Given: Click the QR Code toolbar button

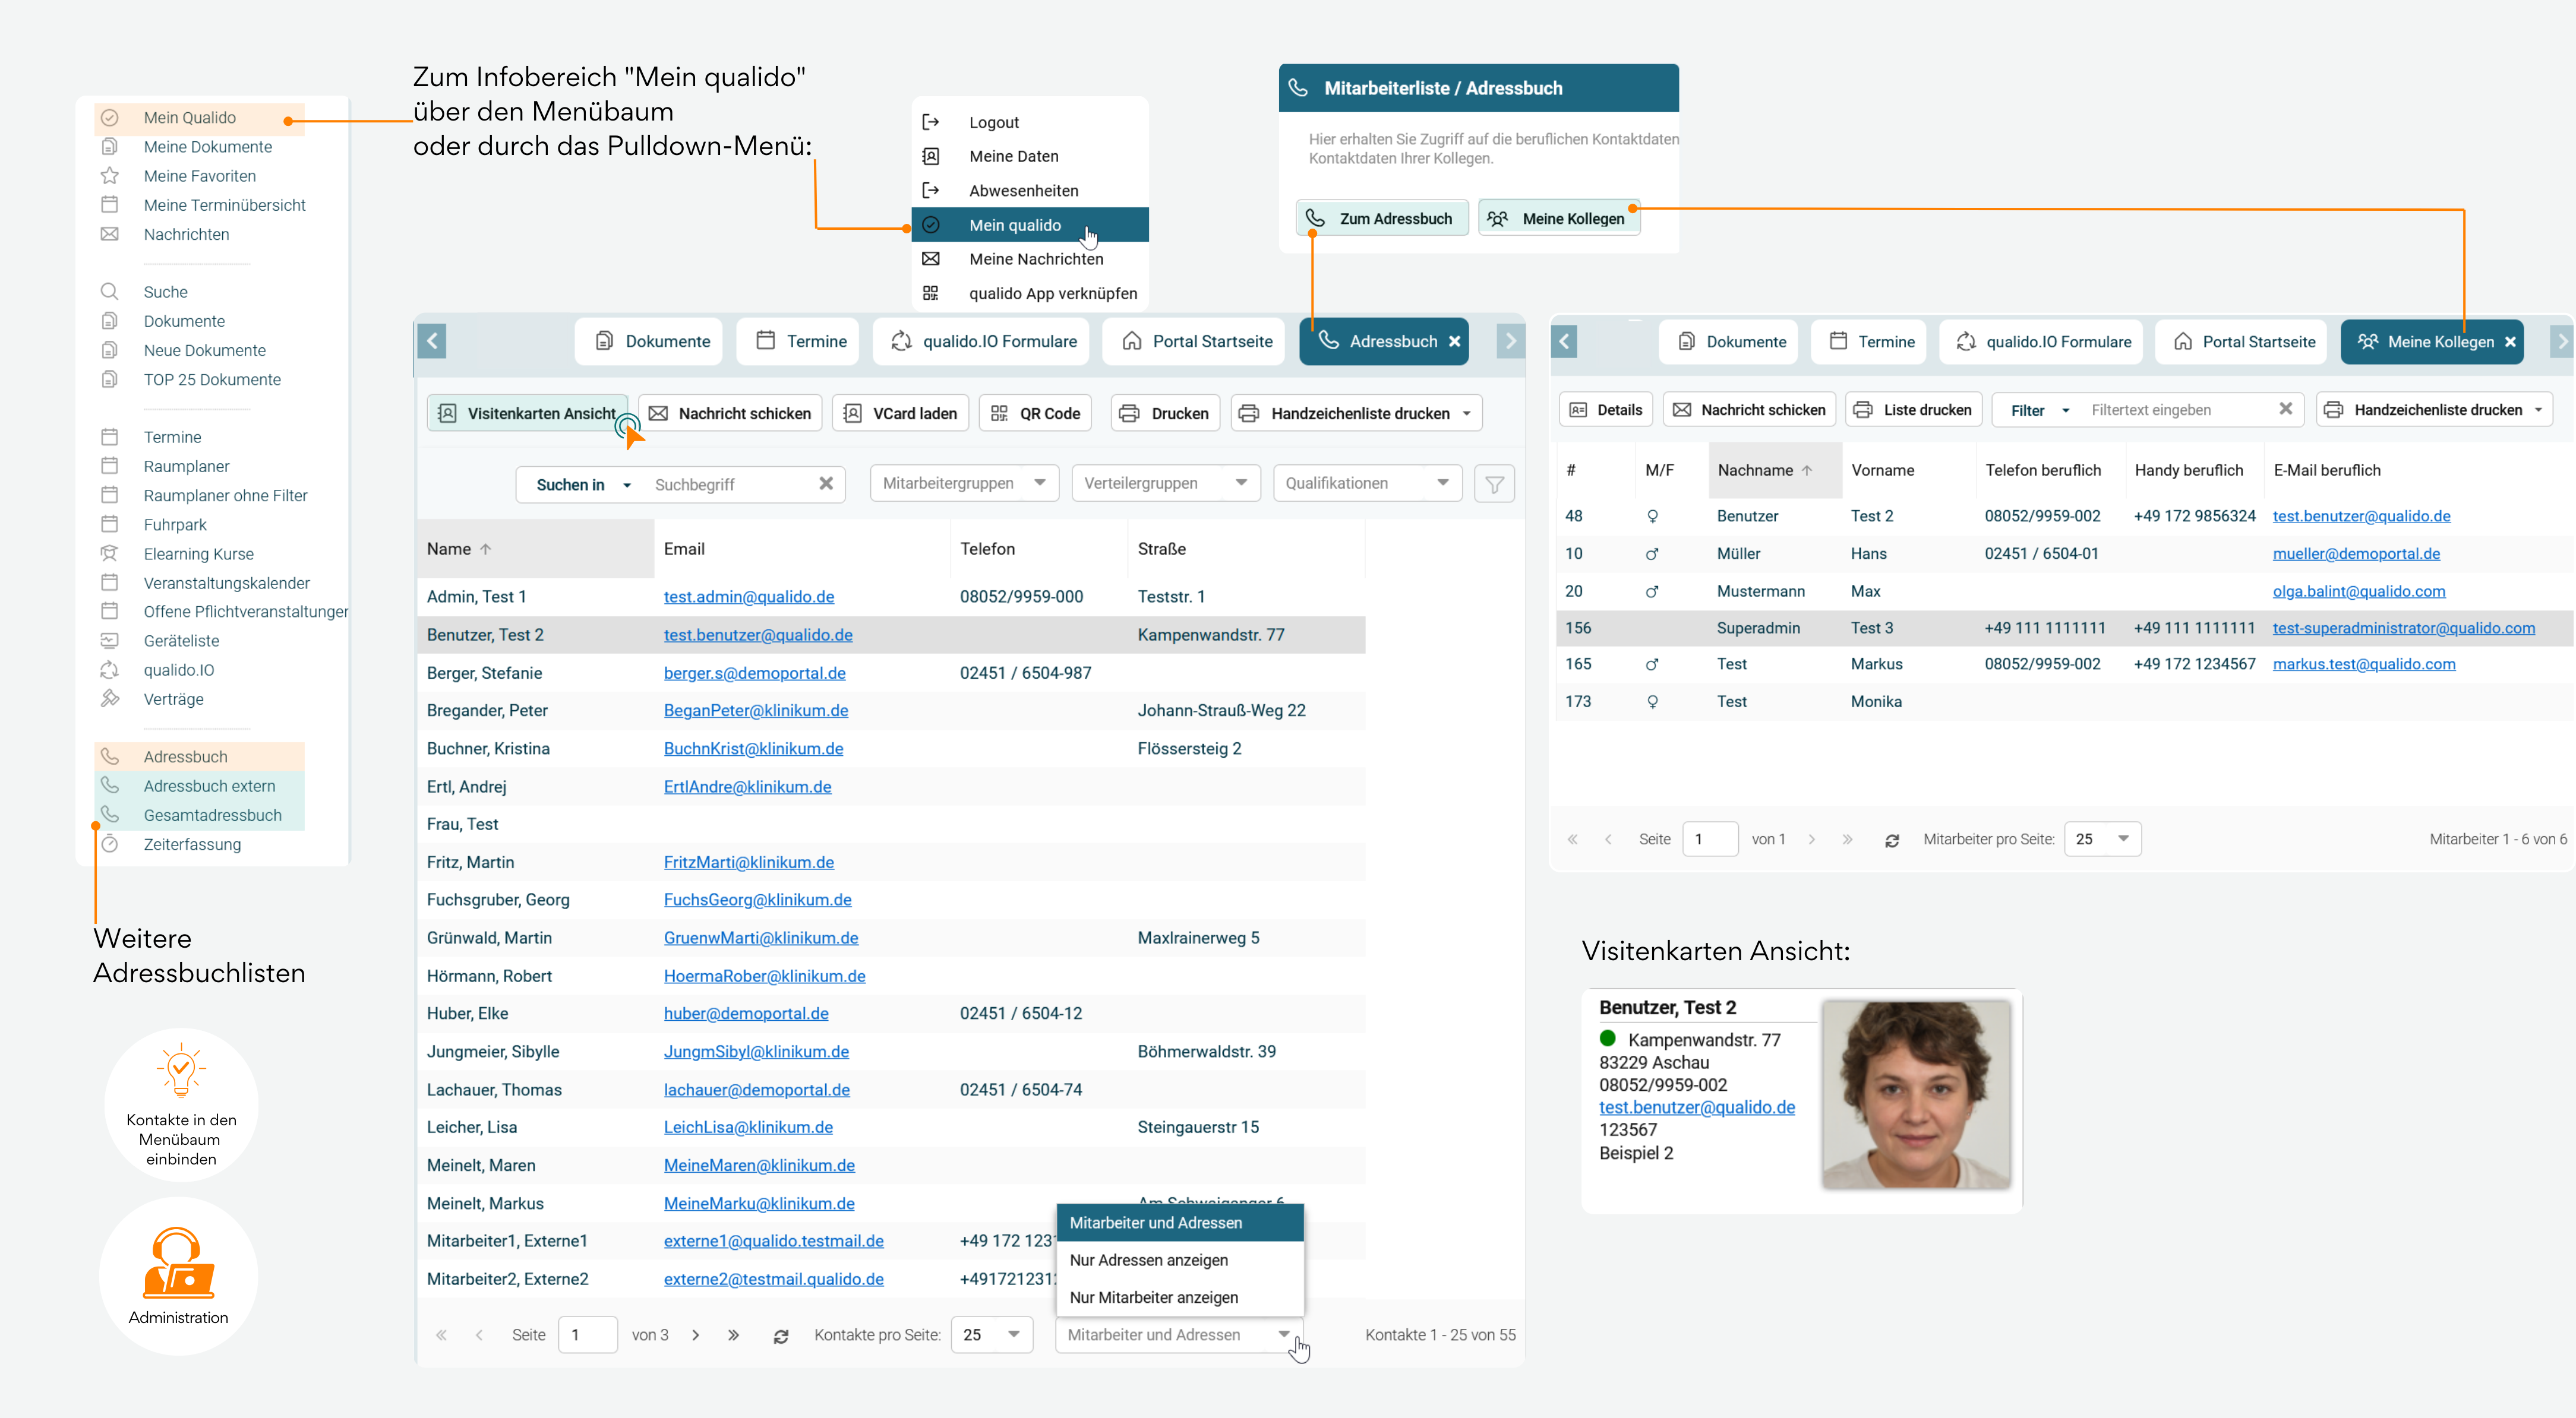Looking at the screenshot, I should click(x=1035, y=414).
